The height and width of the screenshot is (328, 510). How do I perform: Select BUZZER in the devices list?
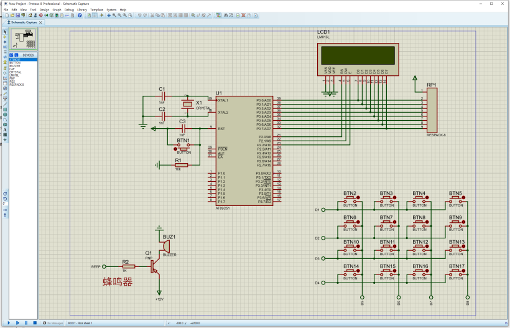[14, 66]
